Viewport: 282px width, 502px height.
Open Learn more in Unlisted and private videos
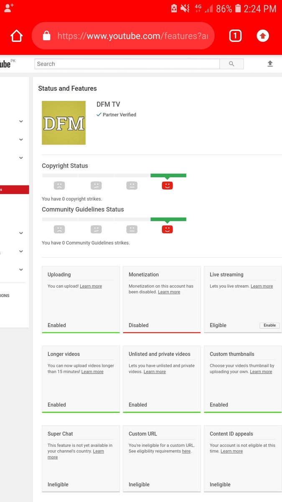tap(155, 371)
